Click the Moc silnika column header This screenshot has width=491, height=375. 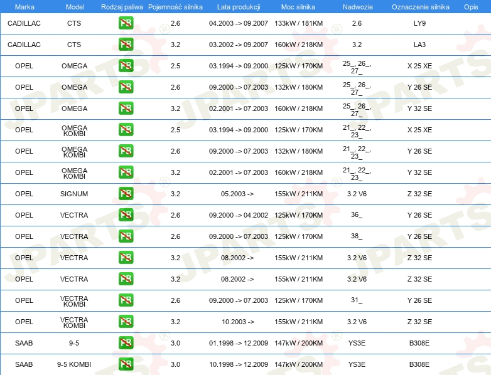tap(298, 7)
